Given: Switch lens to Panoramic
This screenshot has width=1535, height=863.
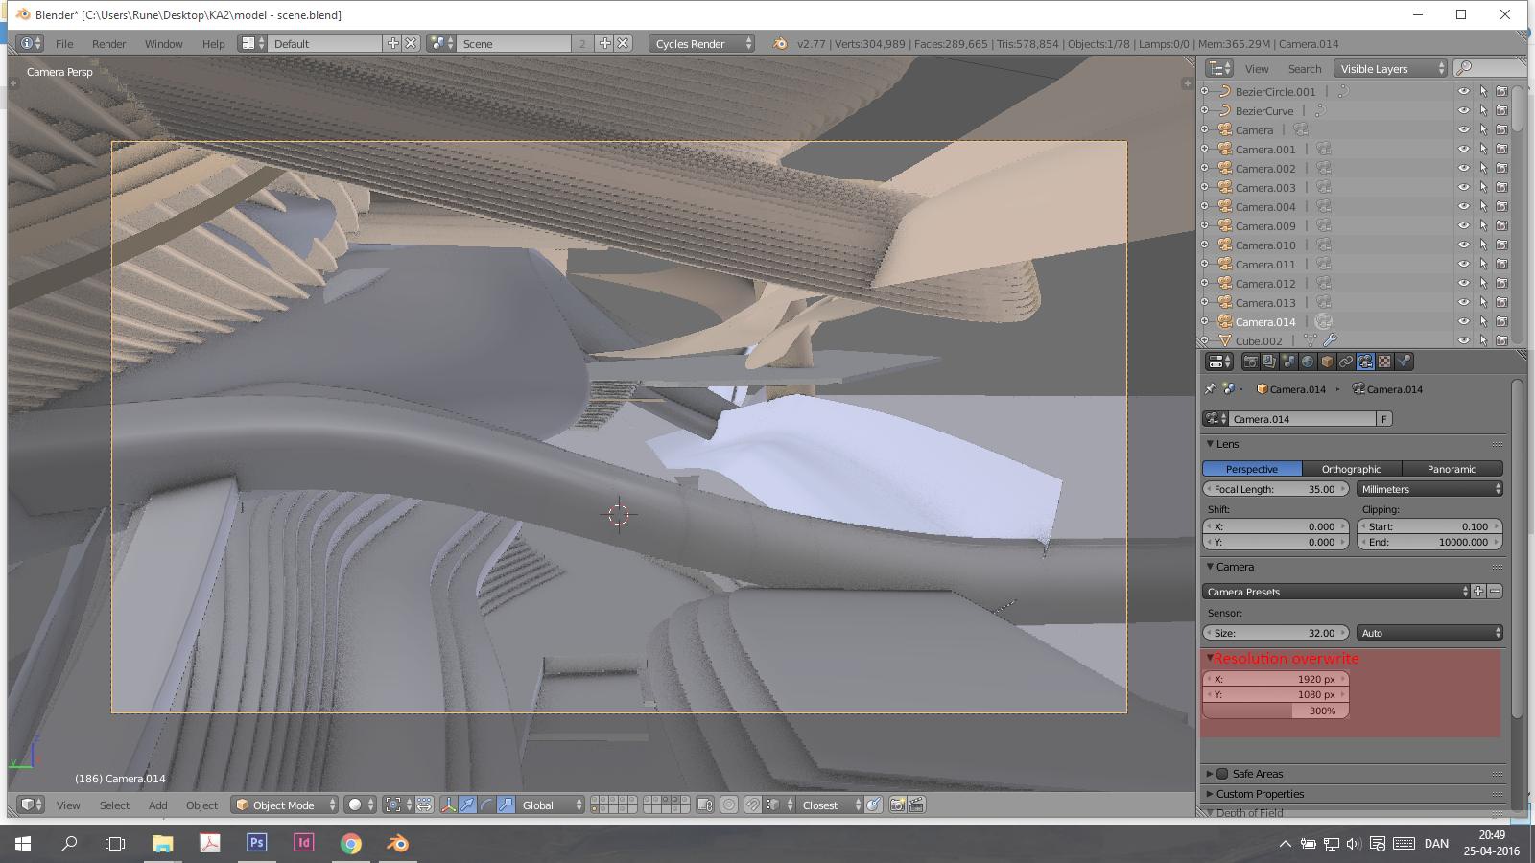Looking at the screenshot, I should [x=1451, y=469].
